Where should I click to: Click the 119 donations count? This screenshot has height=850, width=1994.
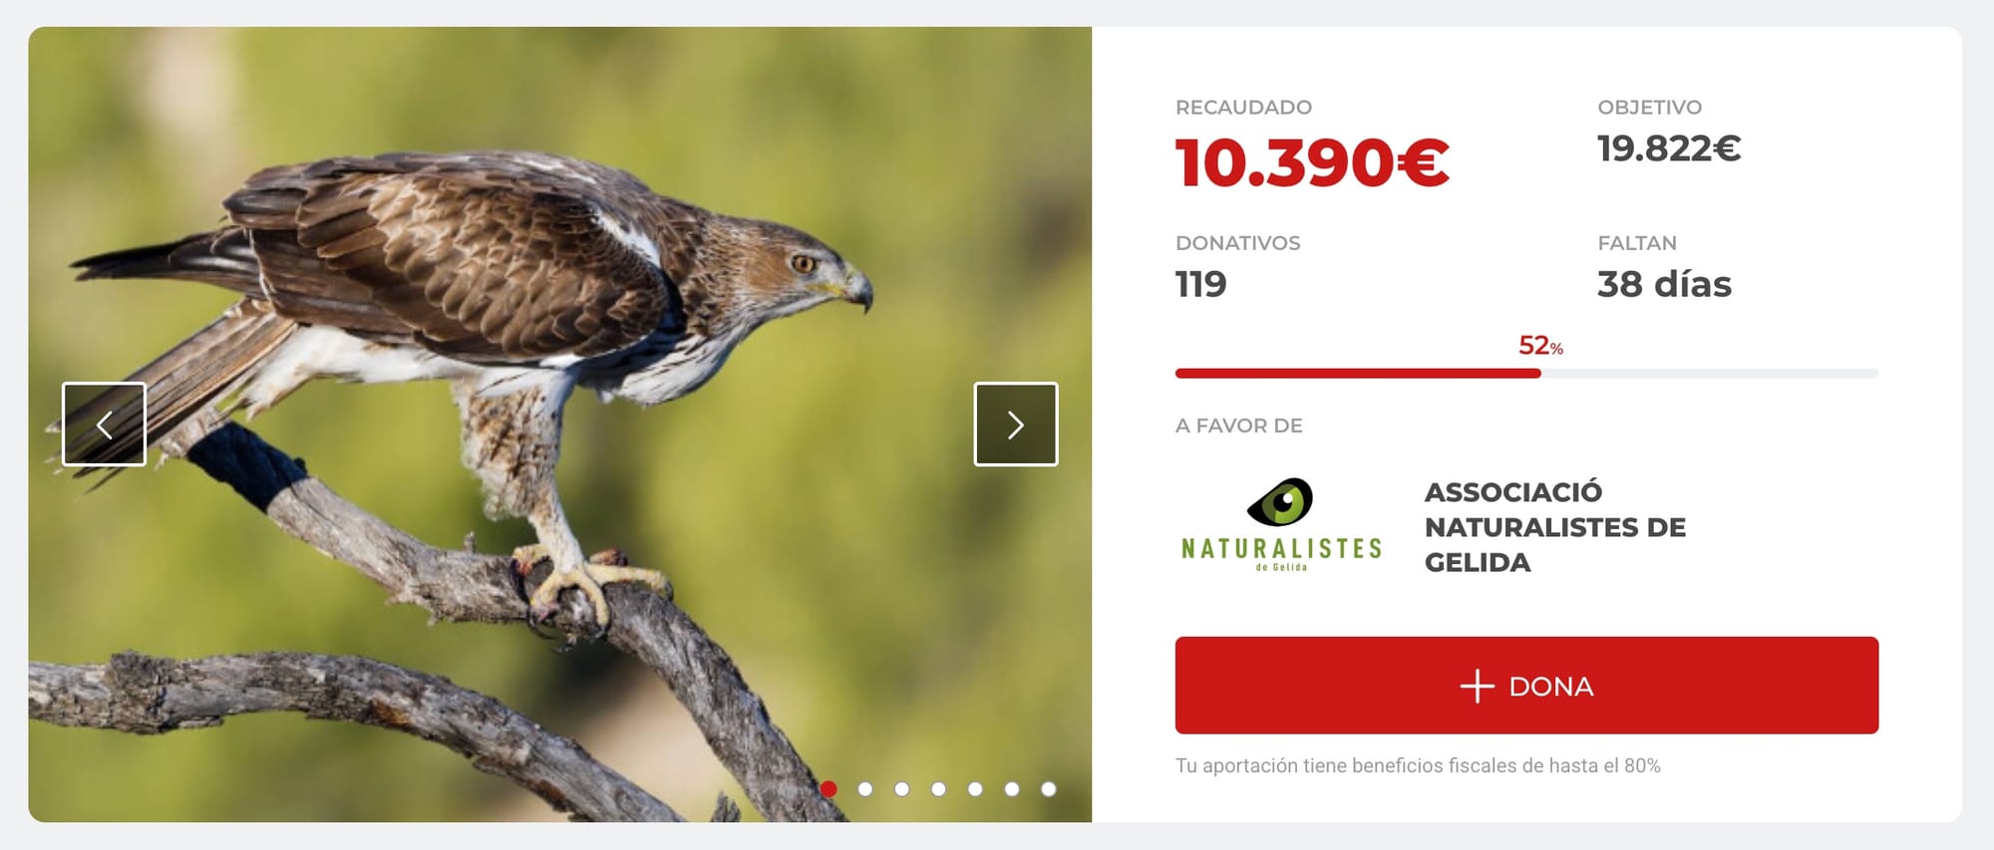tap(1200, 285)
